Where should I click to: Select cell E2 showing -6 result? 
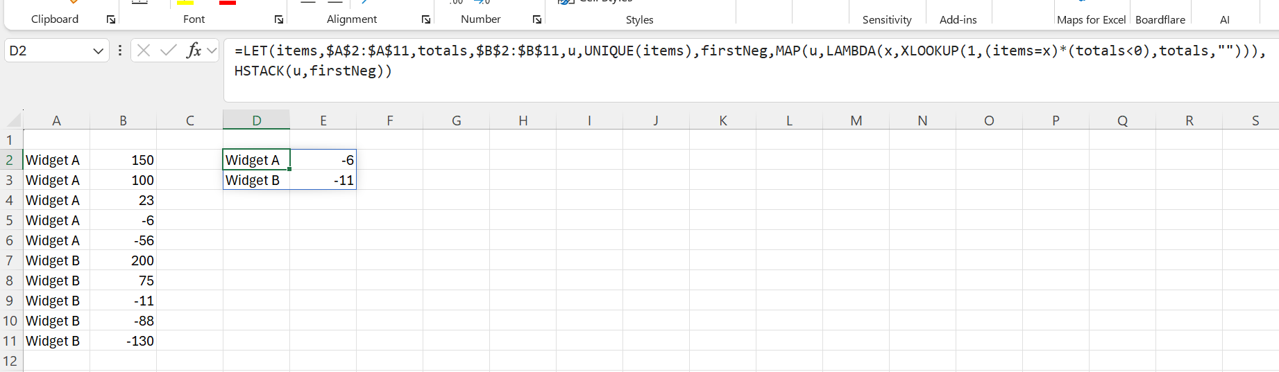pos(323,160)
